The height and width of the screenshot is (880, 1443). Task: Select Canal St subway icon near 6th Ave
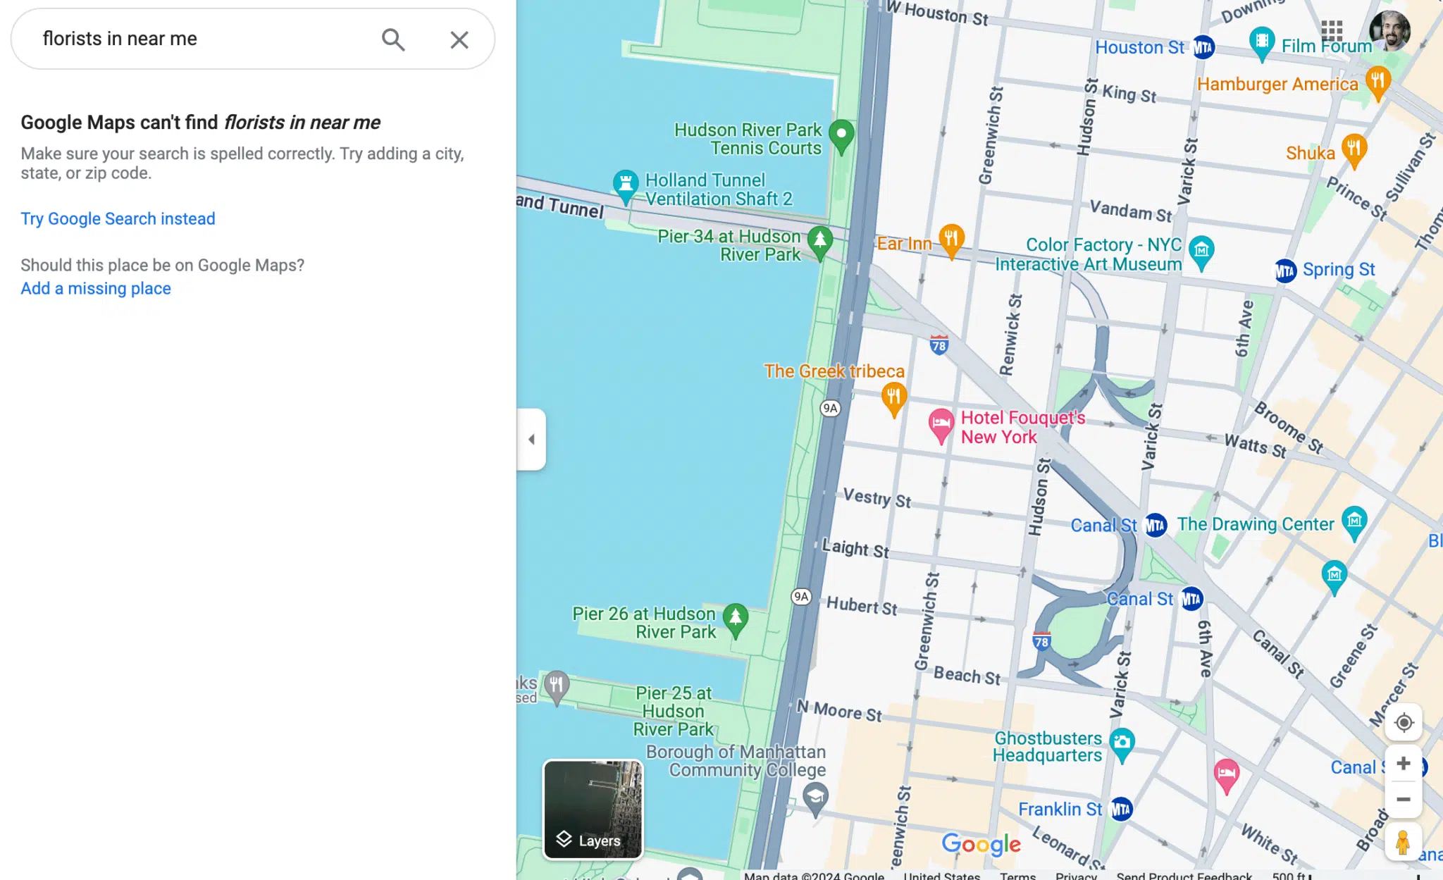1191,599
